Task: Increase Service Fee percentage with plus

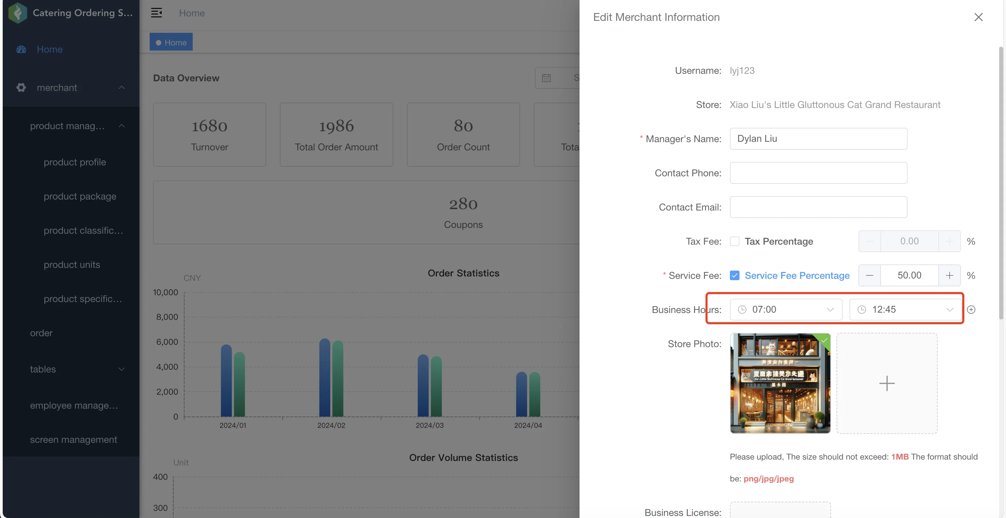Action: coord(949,275)
